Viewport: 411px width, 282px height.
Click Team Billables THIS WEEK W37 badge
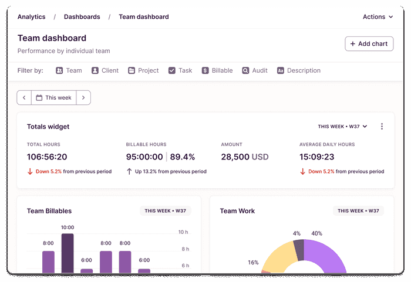(x=166, y=211)
